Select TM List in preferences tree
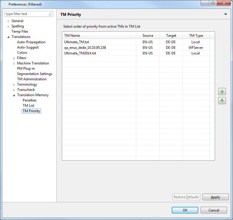The width and height of the screenshot is (233, 220). [28, 106]
